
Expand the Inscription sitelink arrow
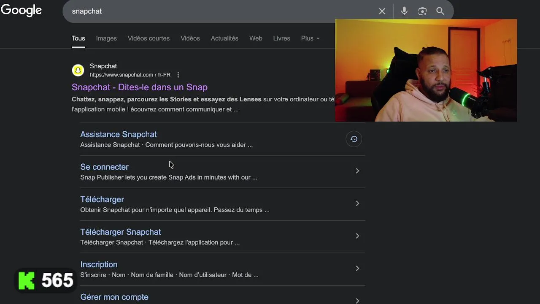click(357, 269)
